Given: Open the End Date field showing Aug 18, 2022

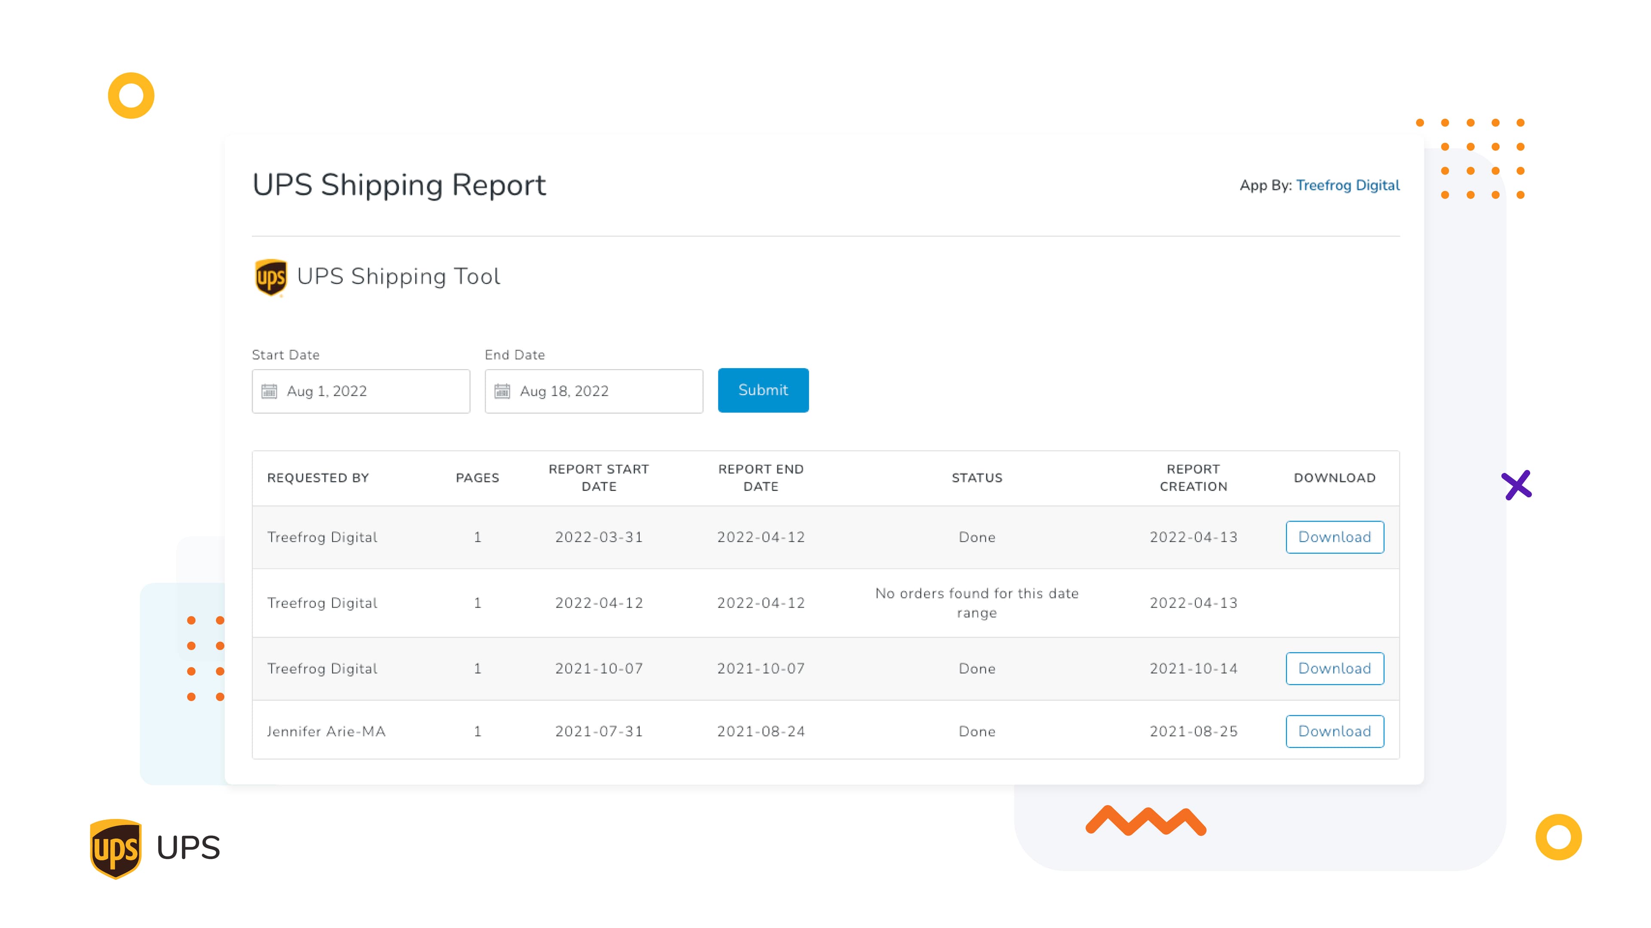Looking at the screenshot, I should tap(593, 391).
